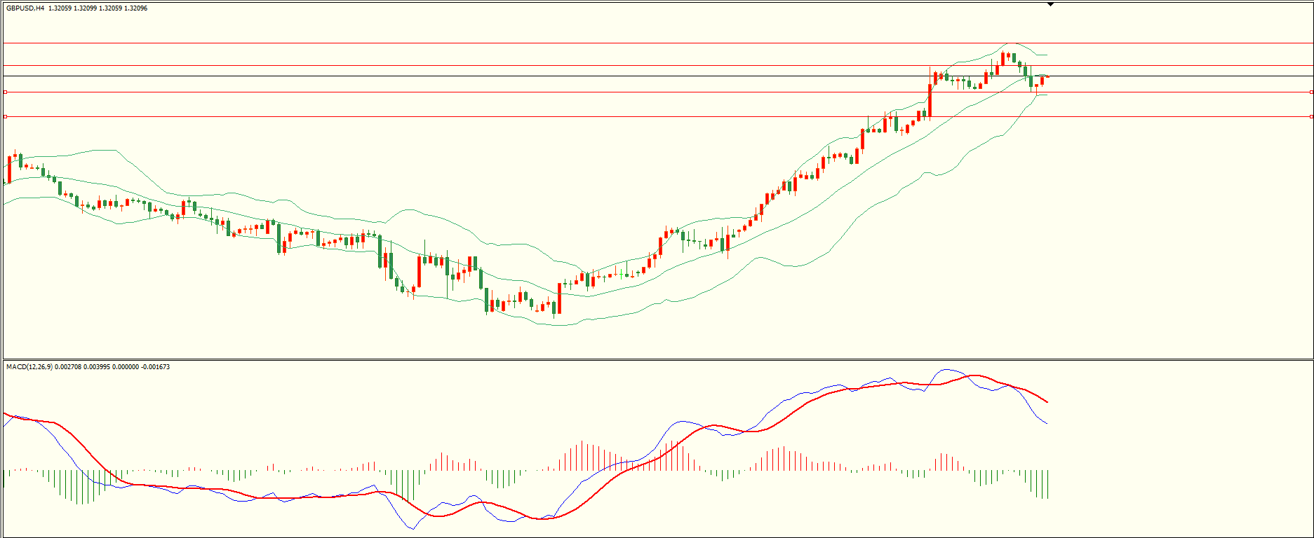Click the MACD(12,26,9) indicator label

pyautogui.click(x=29, y=367)
